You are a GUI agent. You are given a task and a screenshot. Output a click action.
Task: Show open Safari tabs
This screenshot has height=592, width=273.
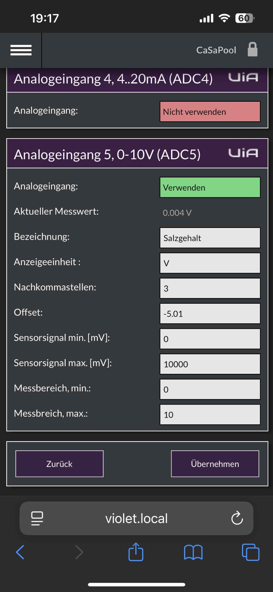click(x=251, y=552)
